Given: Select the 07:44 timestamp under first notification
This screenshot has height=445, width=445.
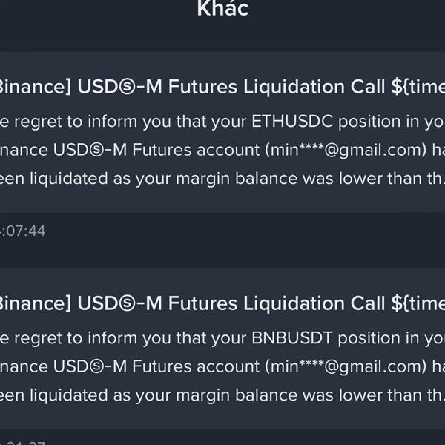Looking at the screenshot, I should click(x=24, y=231).
